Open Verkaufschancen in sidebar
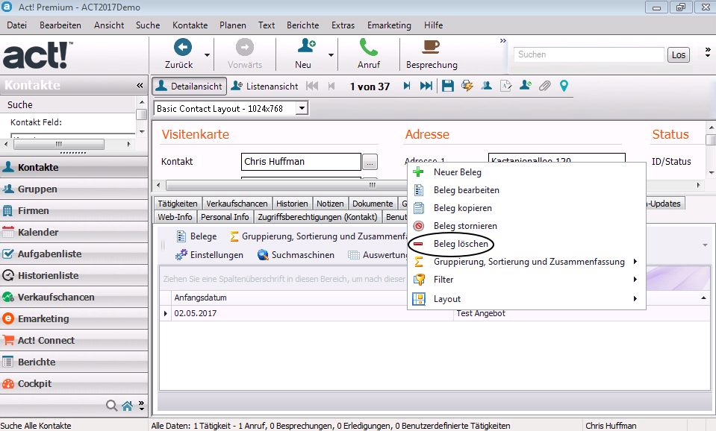This screenshot has width=716, height=431. pos(74,297)
